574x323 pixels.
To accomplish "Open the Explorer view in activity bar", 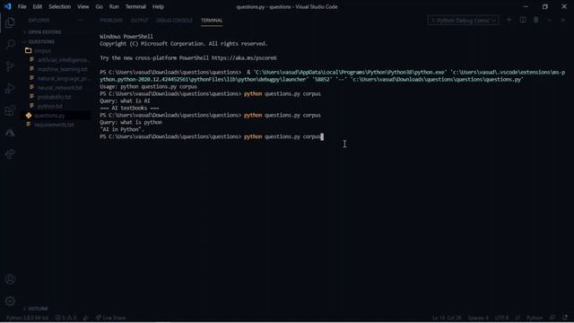I will click(x=10, y=22).
